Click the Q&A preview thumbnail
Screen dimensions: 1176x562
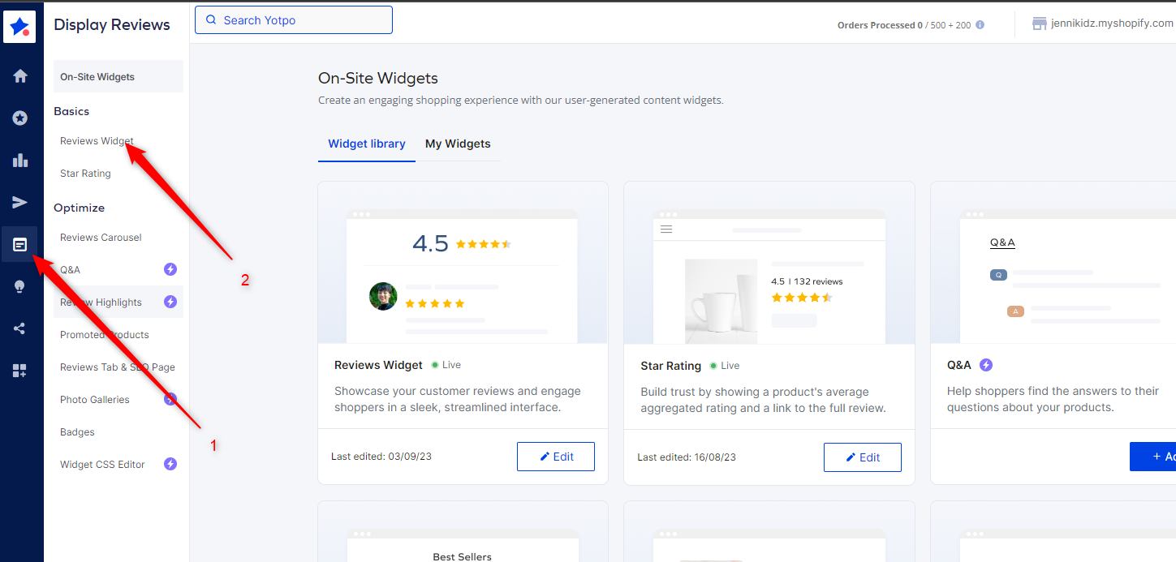click(x=1053, y=263)
